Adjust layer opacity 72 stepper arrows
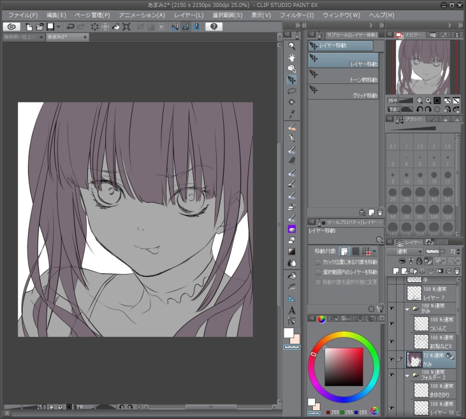 point(458,251)
